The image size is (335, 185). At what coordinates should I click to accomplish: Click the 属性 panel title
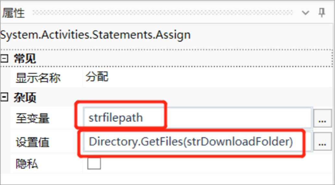(x=14, y=13)
